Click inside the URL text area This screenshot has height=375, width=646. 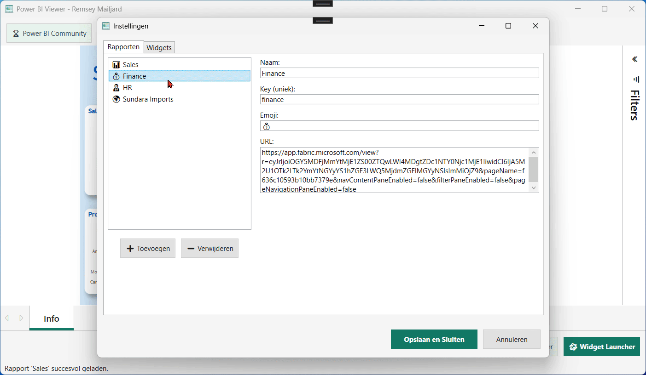click(x=394, y=170)
